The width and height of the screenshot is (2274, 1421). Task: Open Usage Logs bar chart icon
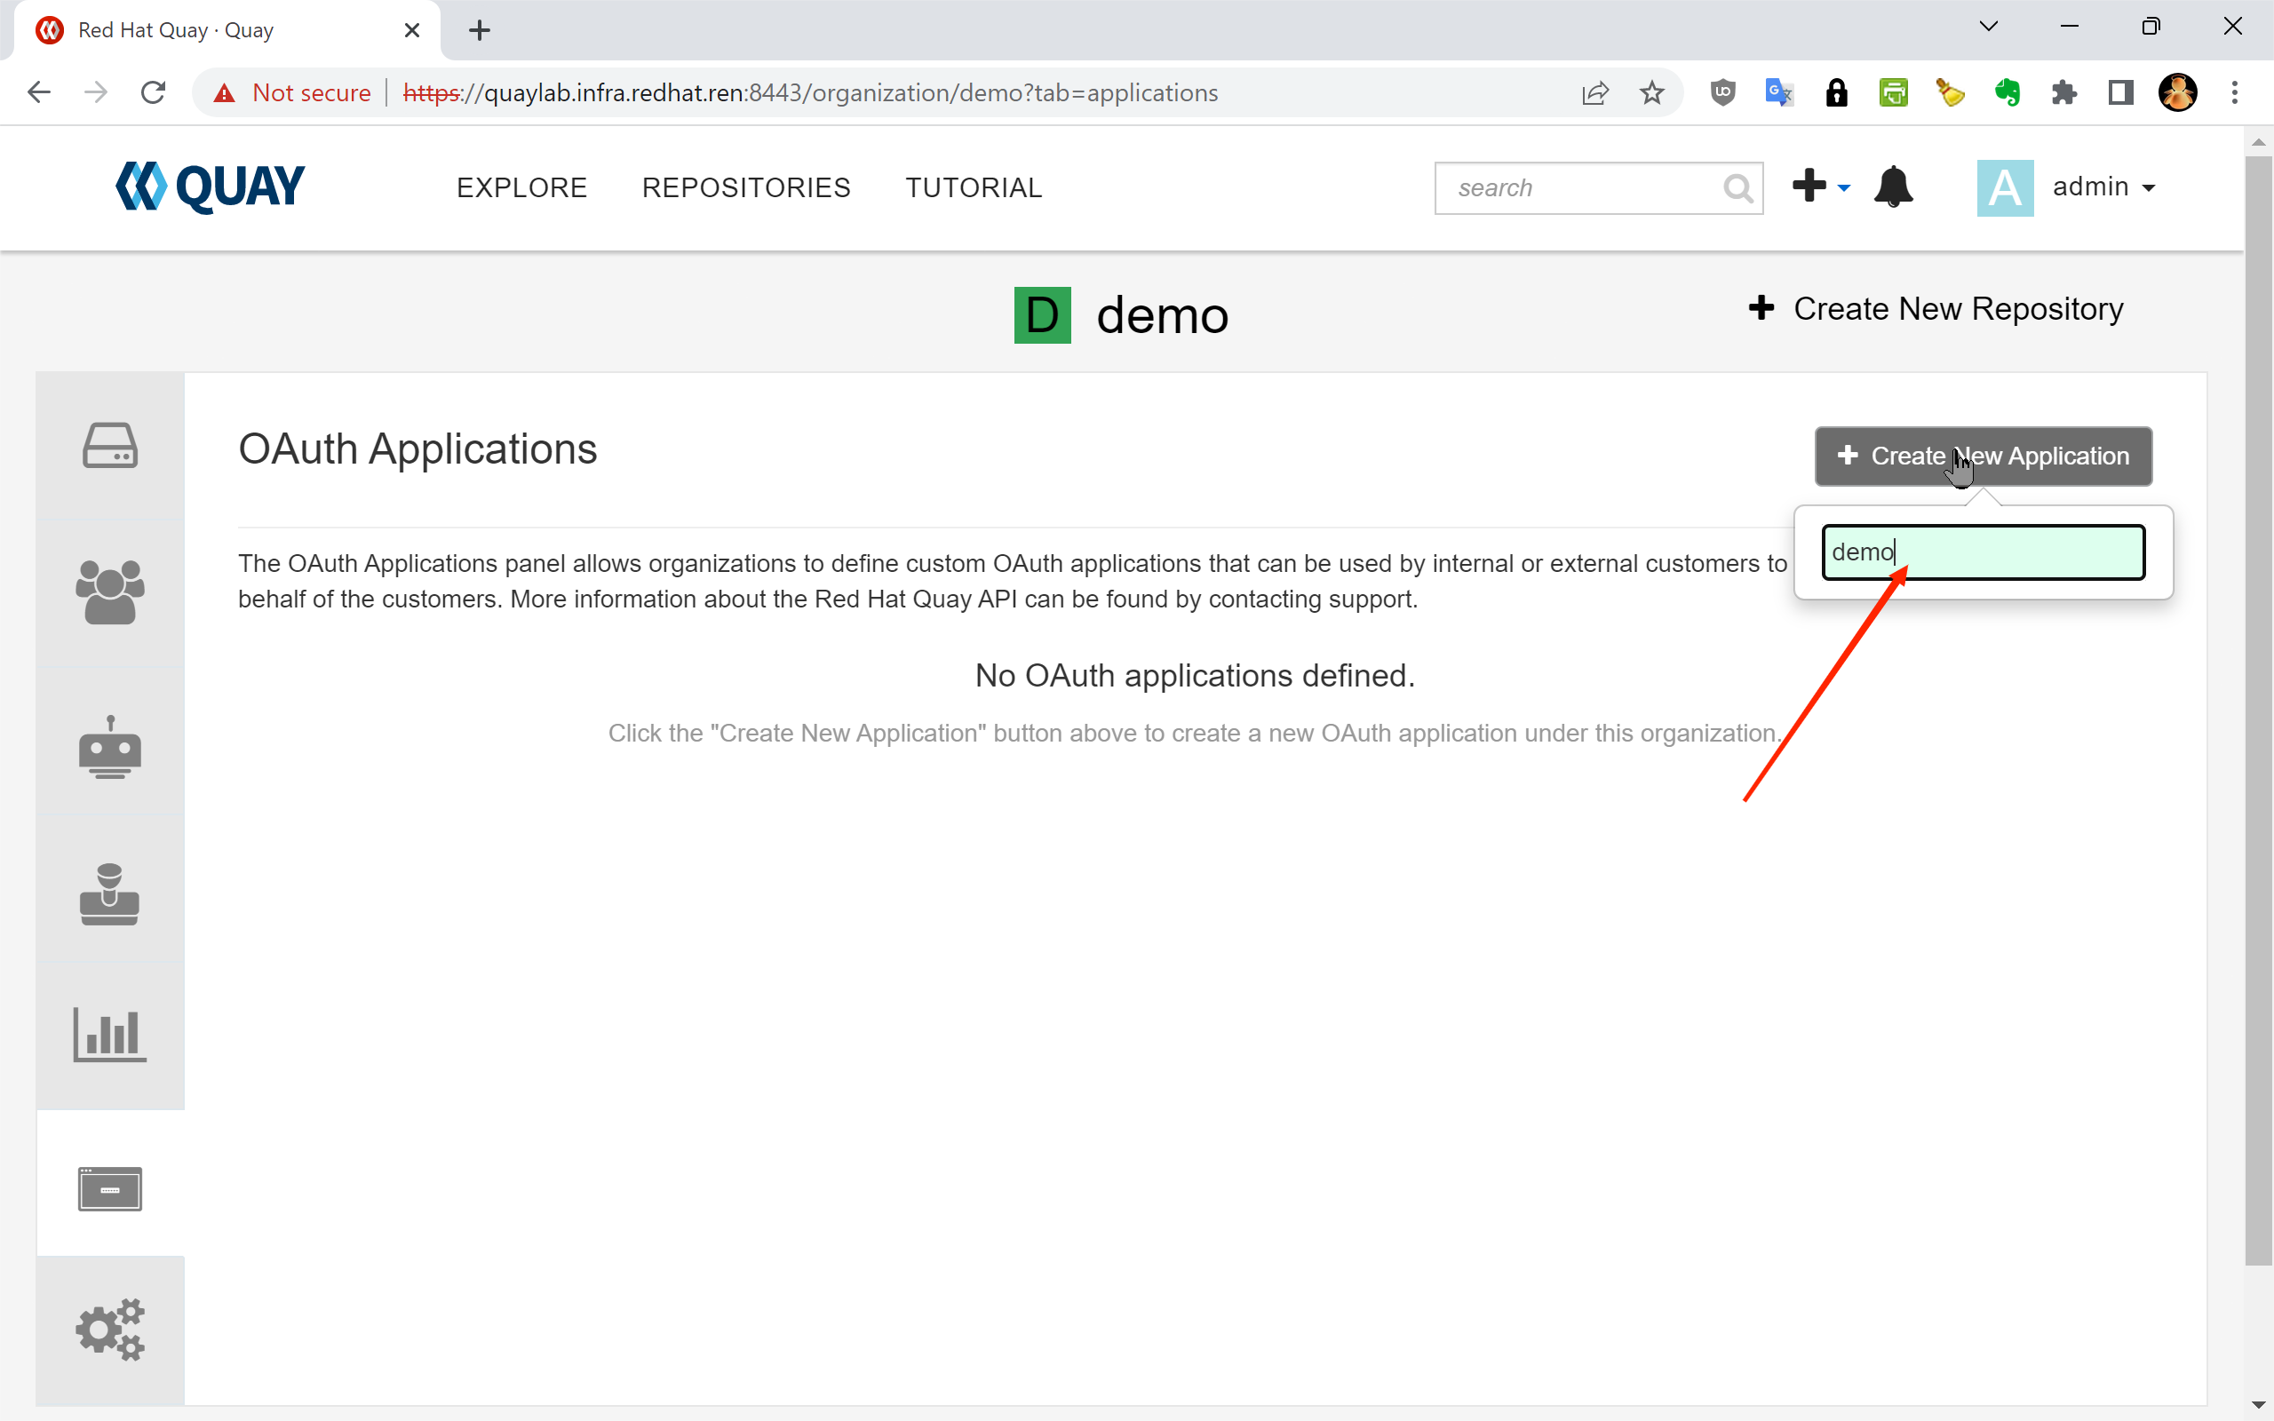[x=110, y=1034]
